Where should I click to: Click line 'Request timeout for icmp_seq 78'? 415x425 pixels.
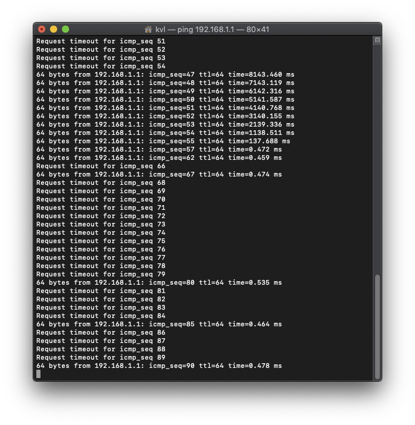point(101,266)
